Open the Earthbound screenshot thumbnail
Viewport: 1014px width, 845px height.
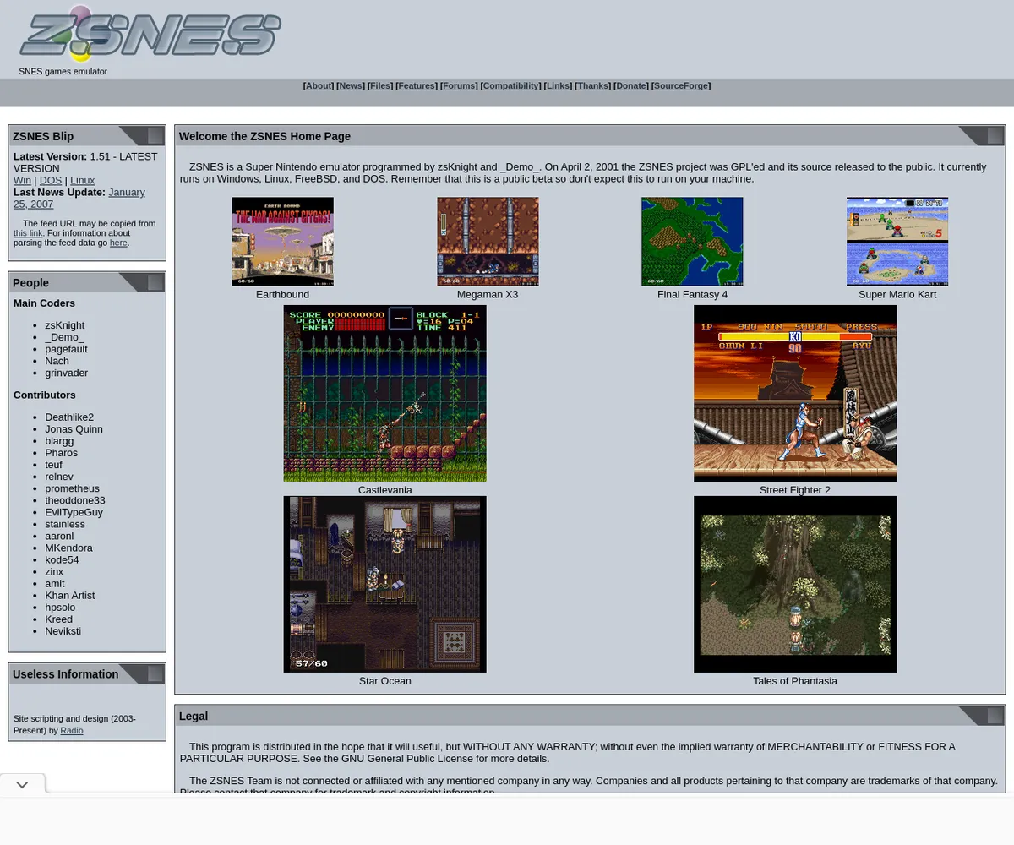282,242
